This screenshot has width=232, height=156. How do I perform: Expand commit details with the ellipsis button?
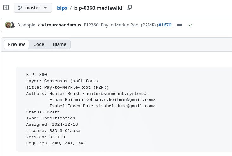(179, 25)
